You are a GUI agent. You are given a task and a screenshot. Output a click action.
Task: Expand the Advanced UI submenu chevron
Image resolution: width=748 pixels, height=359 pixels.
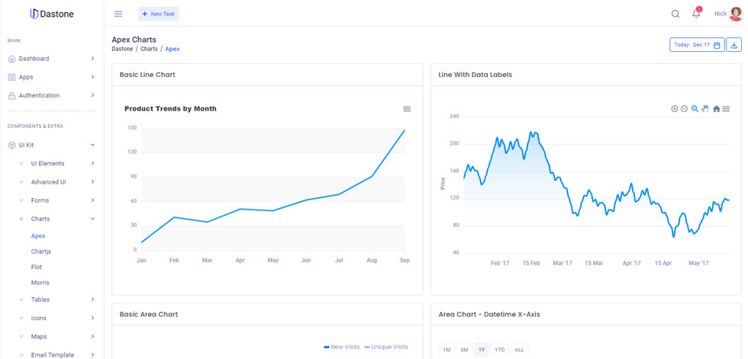point(92,182)
